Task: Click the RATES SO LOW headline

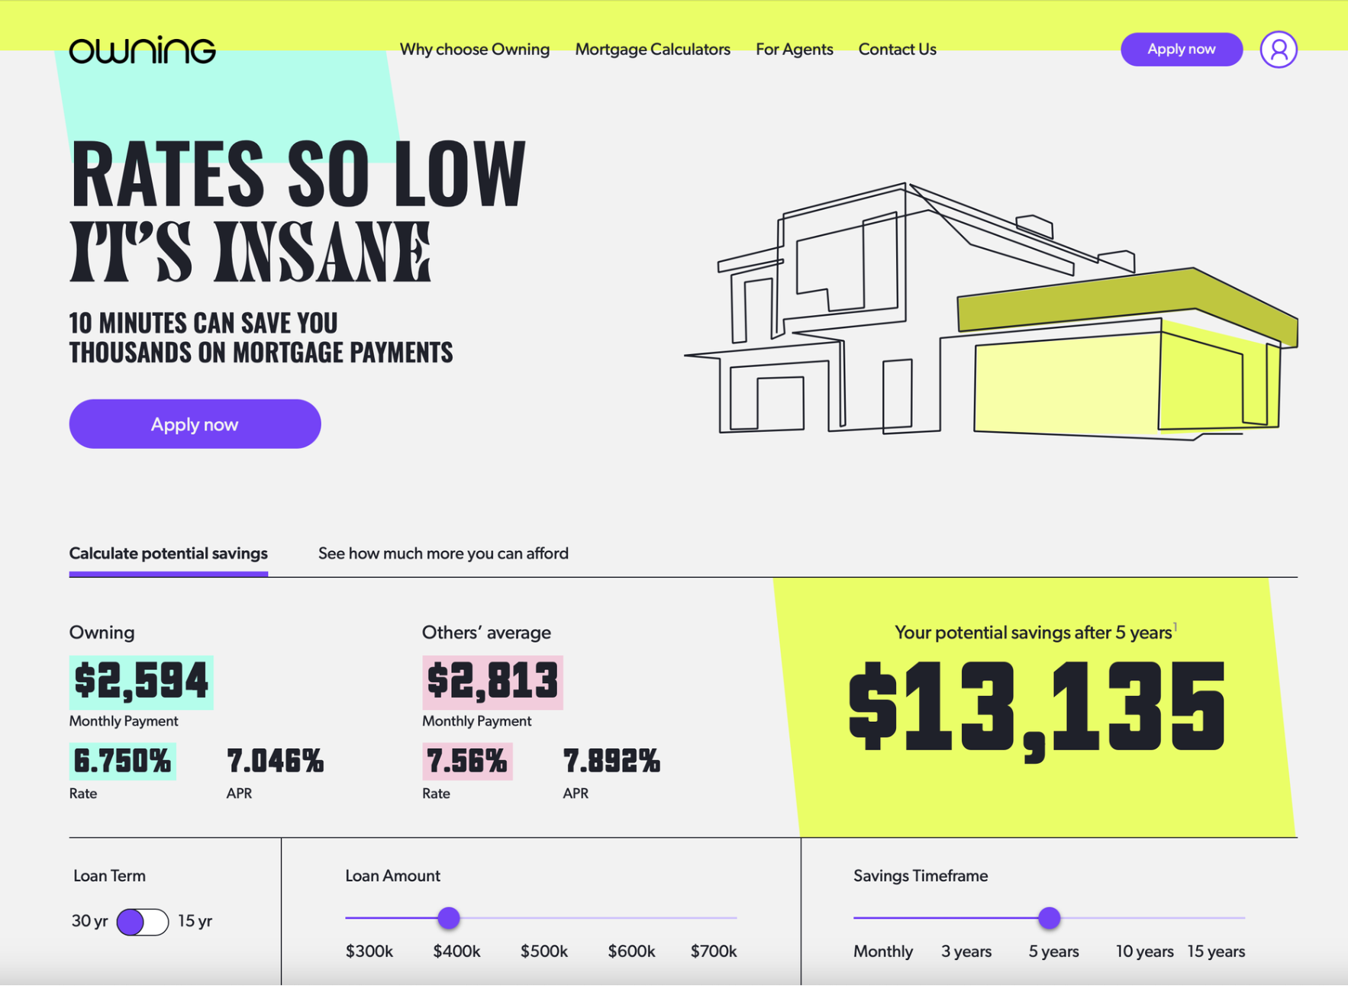Action: (298, 173)
